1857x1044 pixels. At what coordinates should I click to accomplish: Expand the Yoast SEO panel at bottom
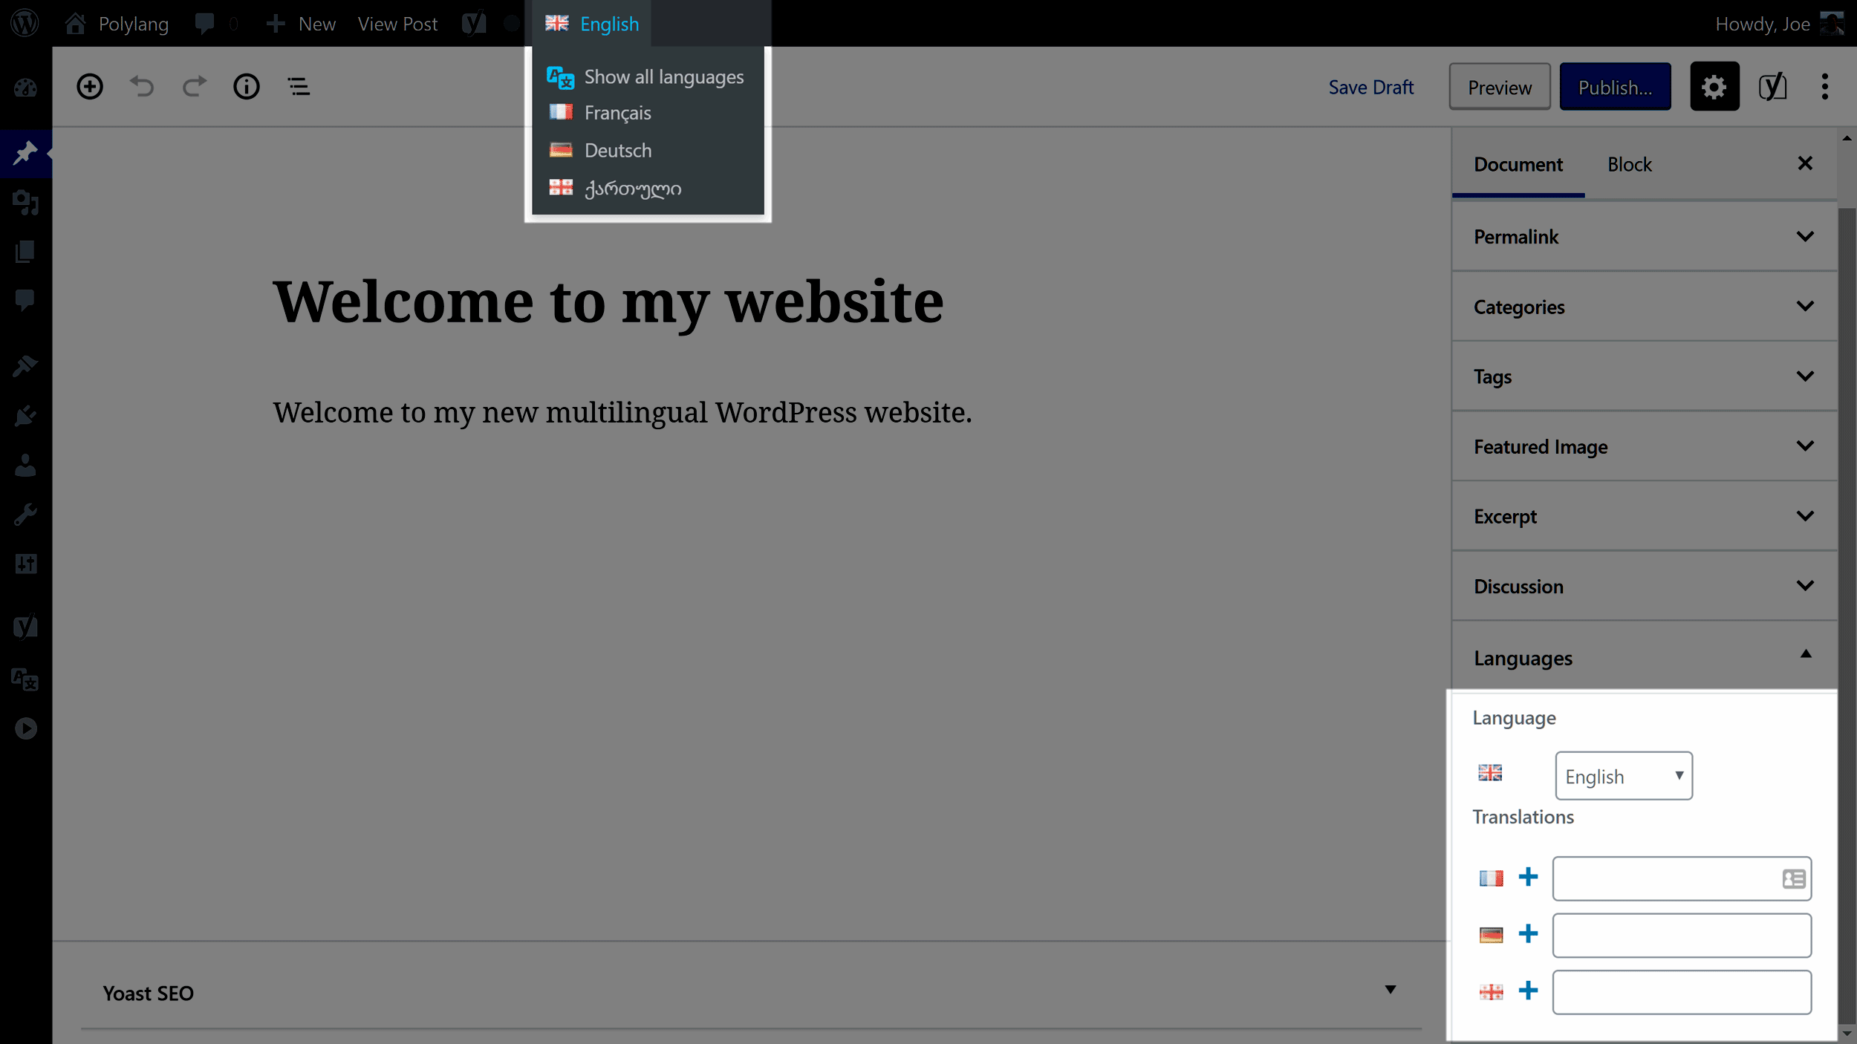(x=1391, y=992)
